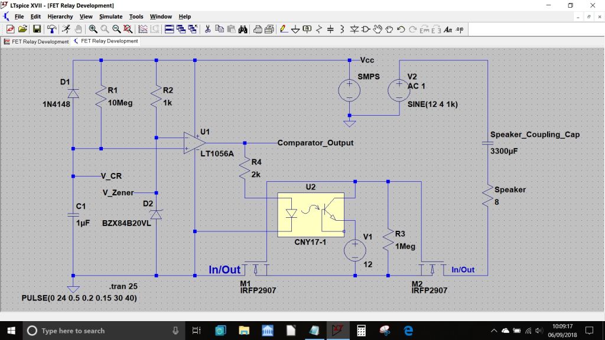Click the SINE(12 4 1k) value text
Screen dimensions: 605x340
[x=432, y=104]
